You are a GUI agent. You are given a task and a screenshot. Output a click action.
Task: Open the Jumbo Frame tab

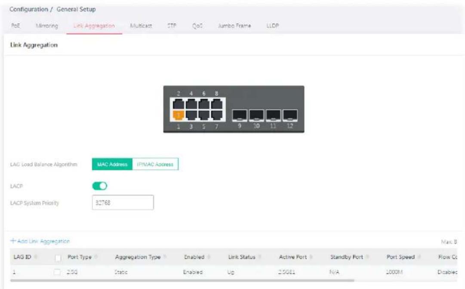[x=234, y=26]
